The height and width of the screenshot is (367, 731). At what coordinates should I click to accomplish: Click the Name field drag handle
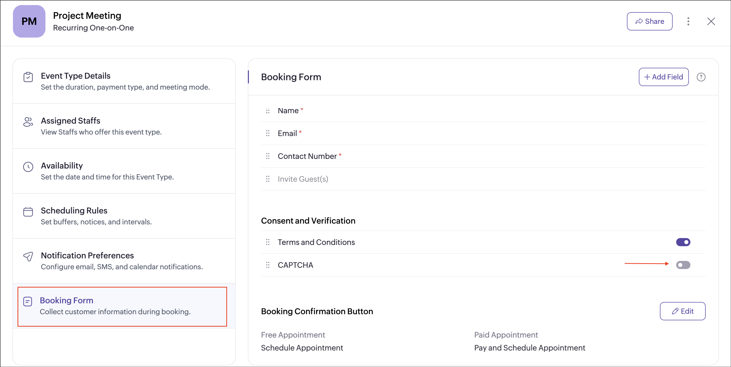click(267, 111)
